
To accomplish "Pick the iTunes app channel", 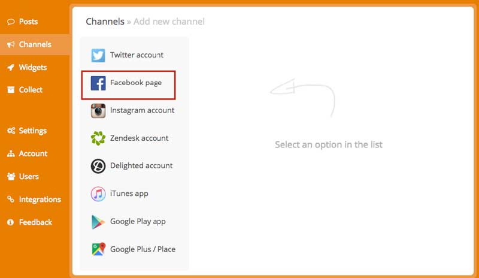I will click(x=128, y=194).
